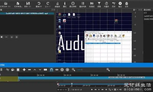The width and height of the screenshot is (153, 92).
Task: Open the 滤镜 (Filters) panel from toolbar
Action: pos(99,5)
